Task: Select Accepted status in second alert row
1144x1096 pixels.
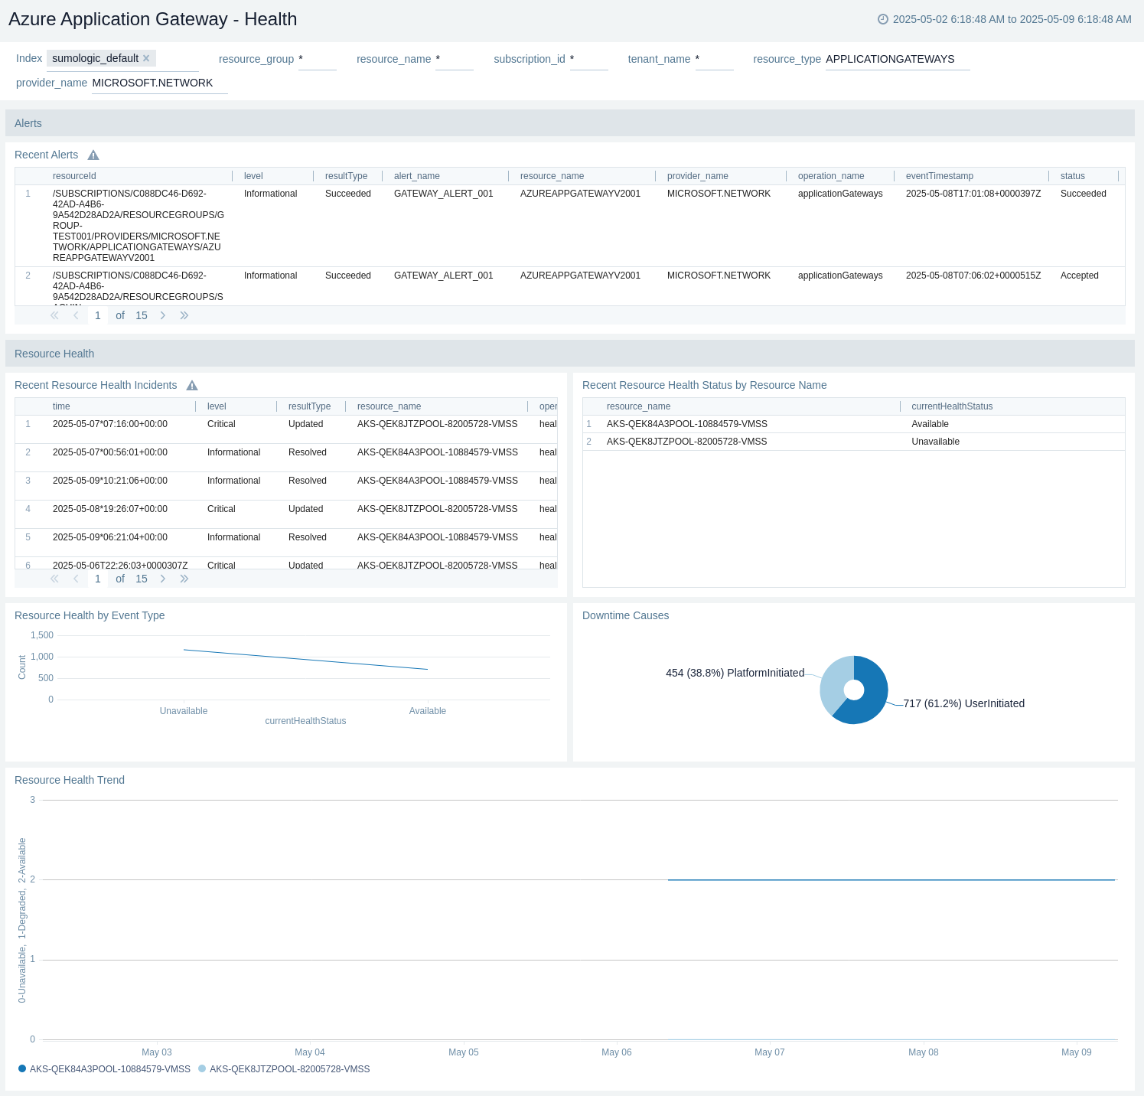Action: (1079, 276)
